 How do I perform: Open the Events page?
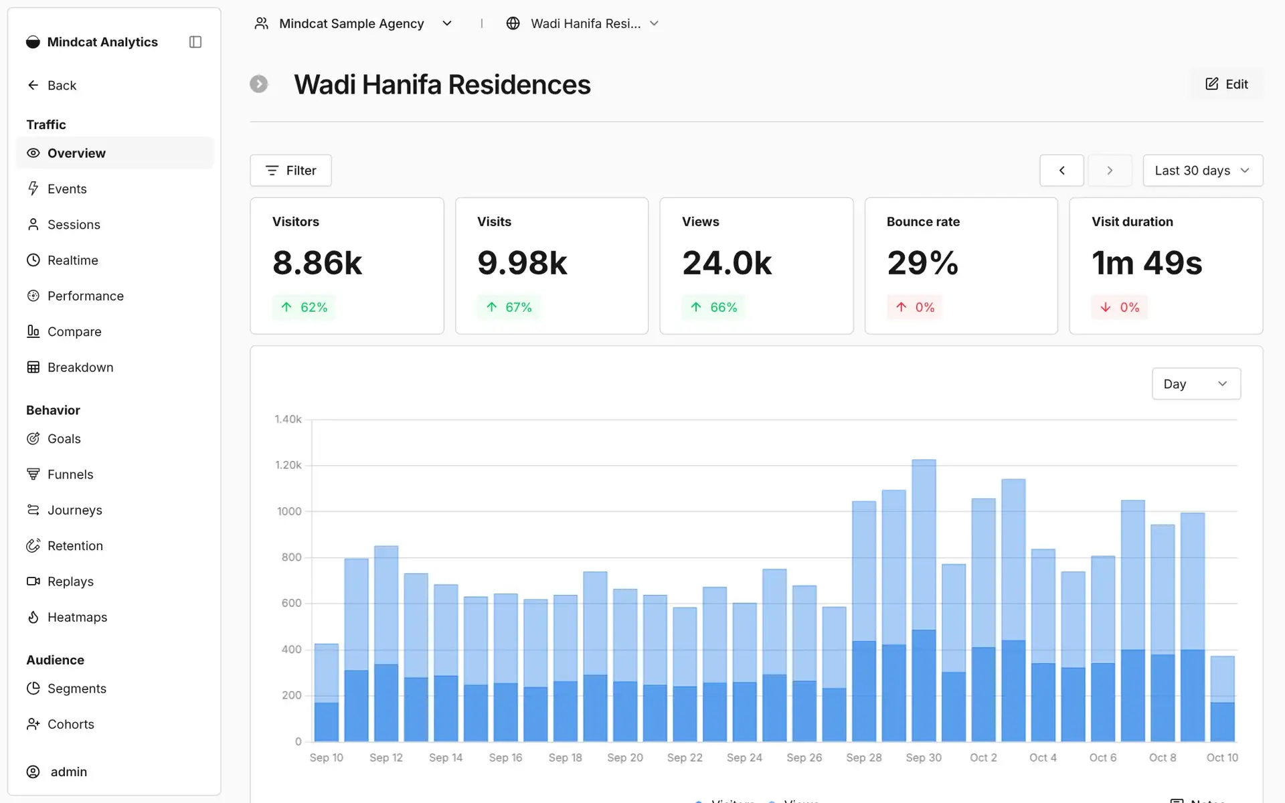pos(114,189)
